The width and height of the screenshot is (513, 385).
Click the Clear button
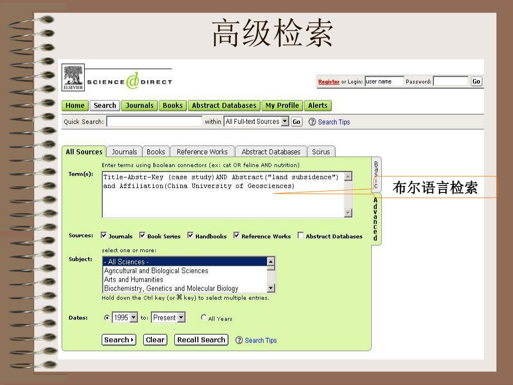pyautogui.click(x=155, y=340)
